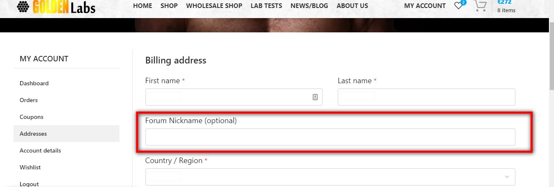Click the autofill icon in First name
The width and height of the screenshot is (554, 187).
pyautogui.click(x=315, y=97)
